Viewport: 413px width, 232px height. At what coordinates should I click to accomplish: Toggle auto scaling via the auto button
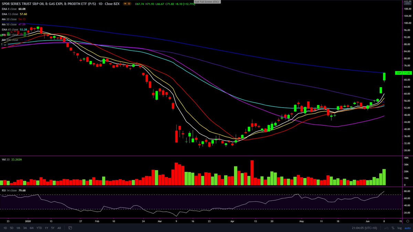coord(407,228)
